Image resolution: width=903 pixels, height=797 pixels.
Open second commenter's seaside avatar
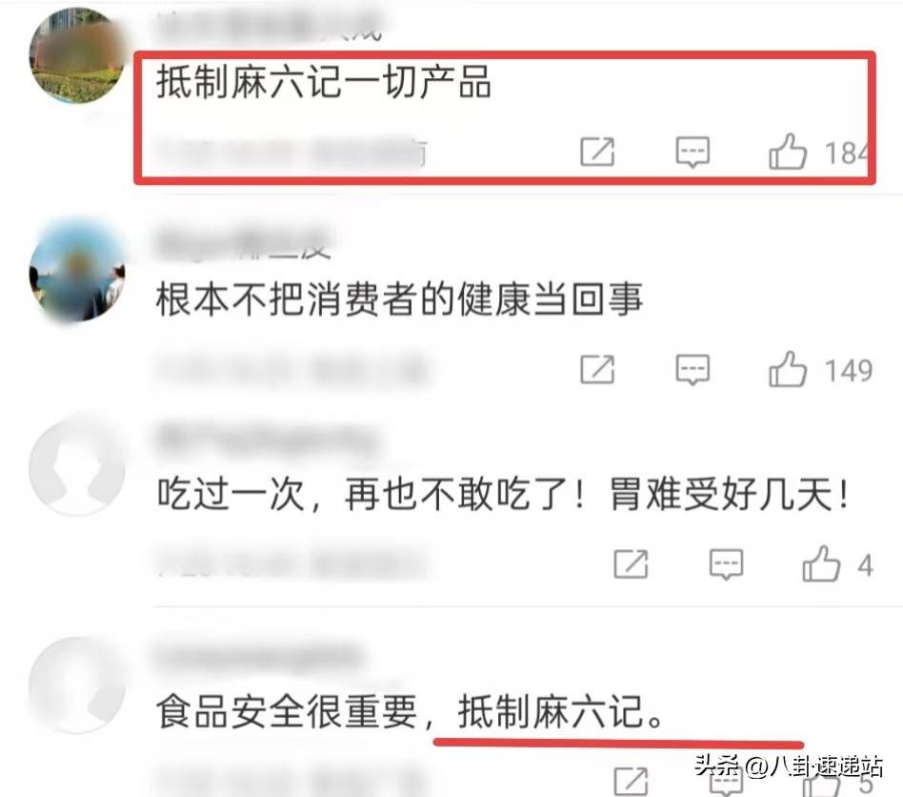click(77, 273)
